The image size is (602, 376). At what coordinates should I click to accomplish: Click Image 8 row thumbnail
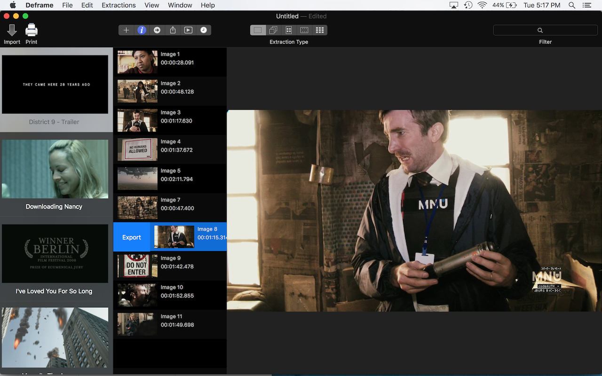pyautogui.click(x=174, y=237)
